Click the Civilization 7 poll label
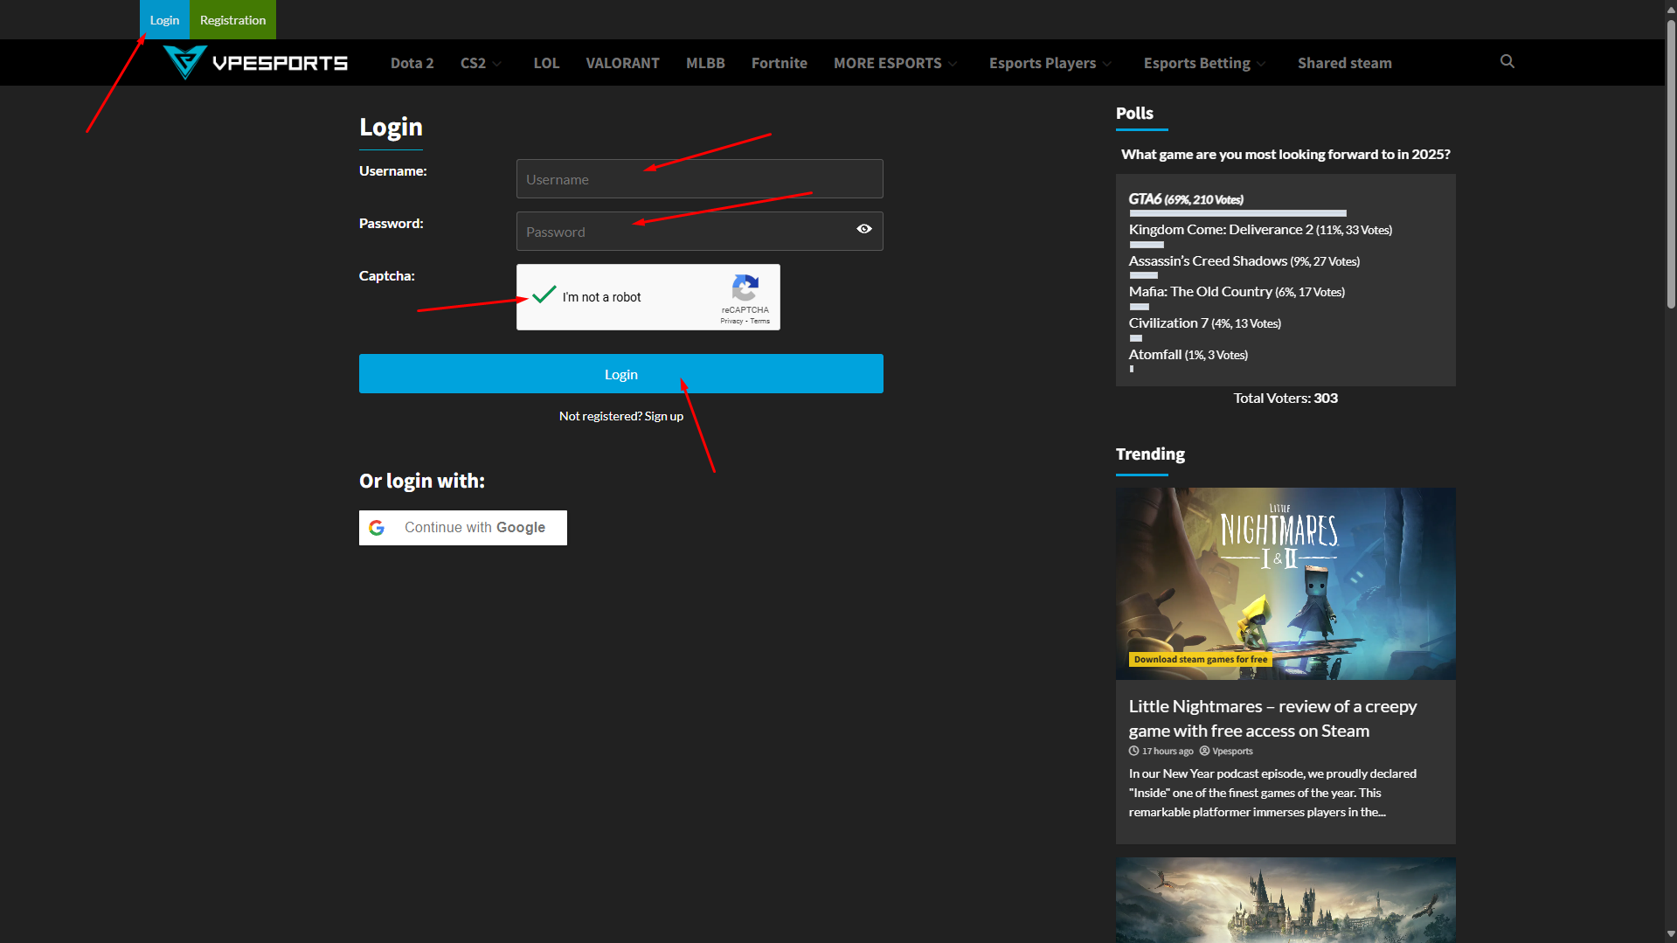This screenshot has height=943, width=1677. [x=1205, y=323]
